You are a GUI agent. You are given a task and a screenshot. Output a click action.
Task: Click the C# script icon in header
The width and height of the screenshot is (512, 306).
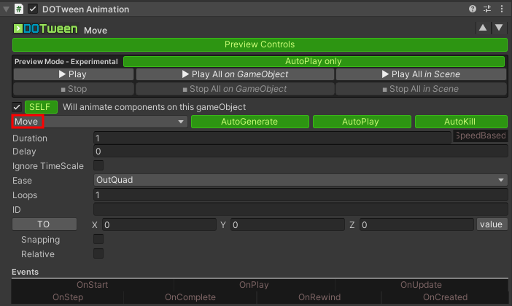[19, 9]
